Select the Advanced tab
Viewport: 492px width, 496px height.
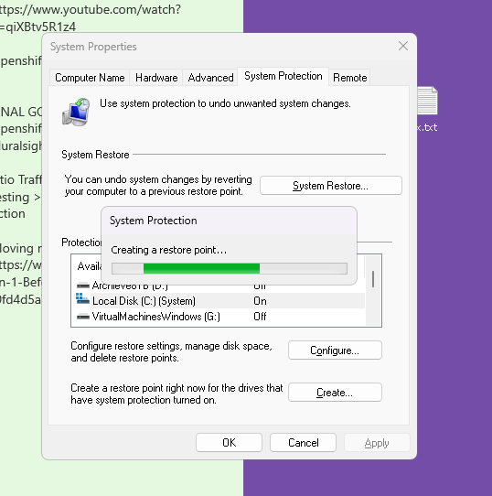pos(210,78)
